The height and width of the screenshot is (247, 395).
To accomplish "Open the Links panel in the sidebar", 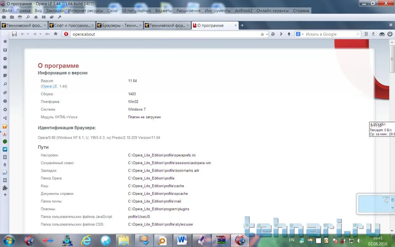I will [x=5, y=93].
